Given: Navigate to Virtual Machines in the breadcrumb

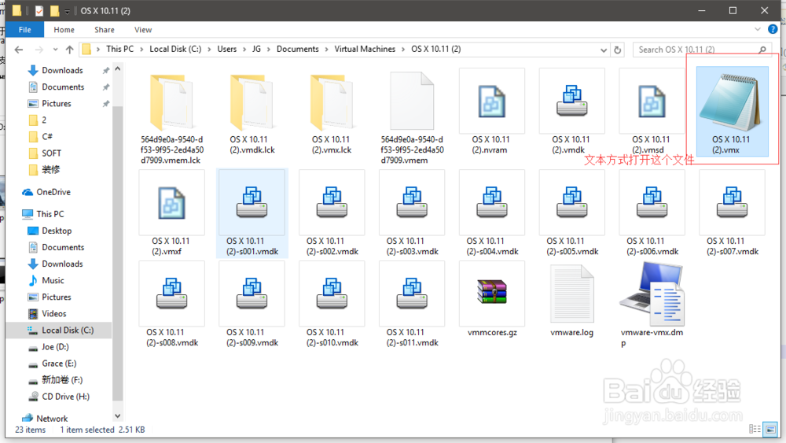Looking at the screenshot, I should point(365,49).
